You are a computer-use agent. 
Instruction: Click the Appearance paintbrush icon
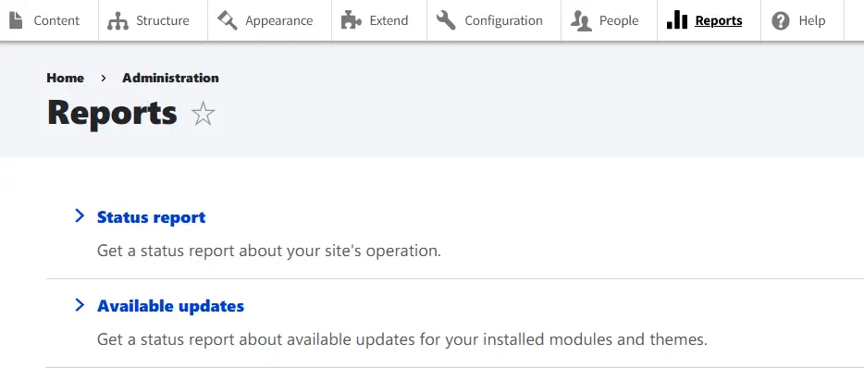click(227, 20)
